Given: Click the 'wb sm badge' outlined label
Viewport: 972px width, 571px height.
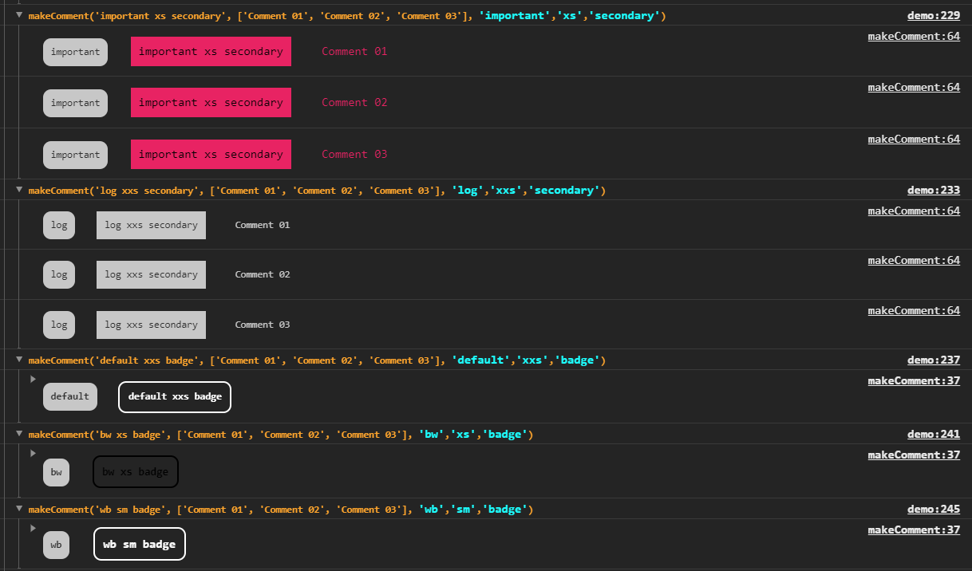Looking at the screenshot, I should point(140,544).
